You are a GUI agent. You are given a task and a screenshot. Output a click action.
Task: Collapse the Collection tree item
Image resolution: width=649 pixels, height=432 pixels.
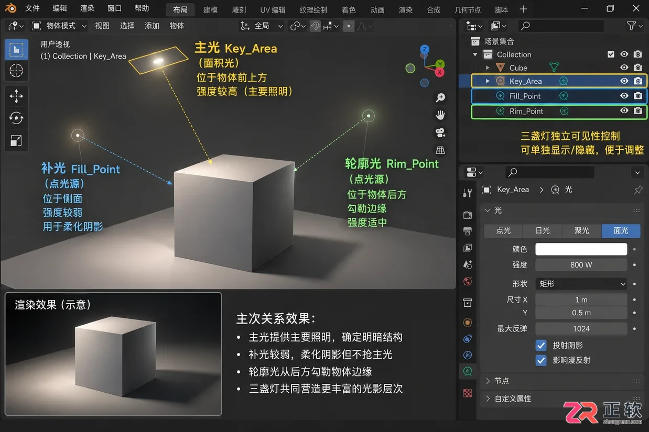(x=475, y=54)
